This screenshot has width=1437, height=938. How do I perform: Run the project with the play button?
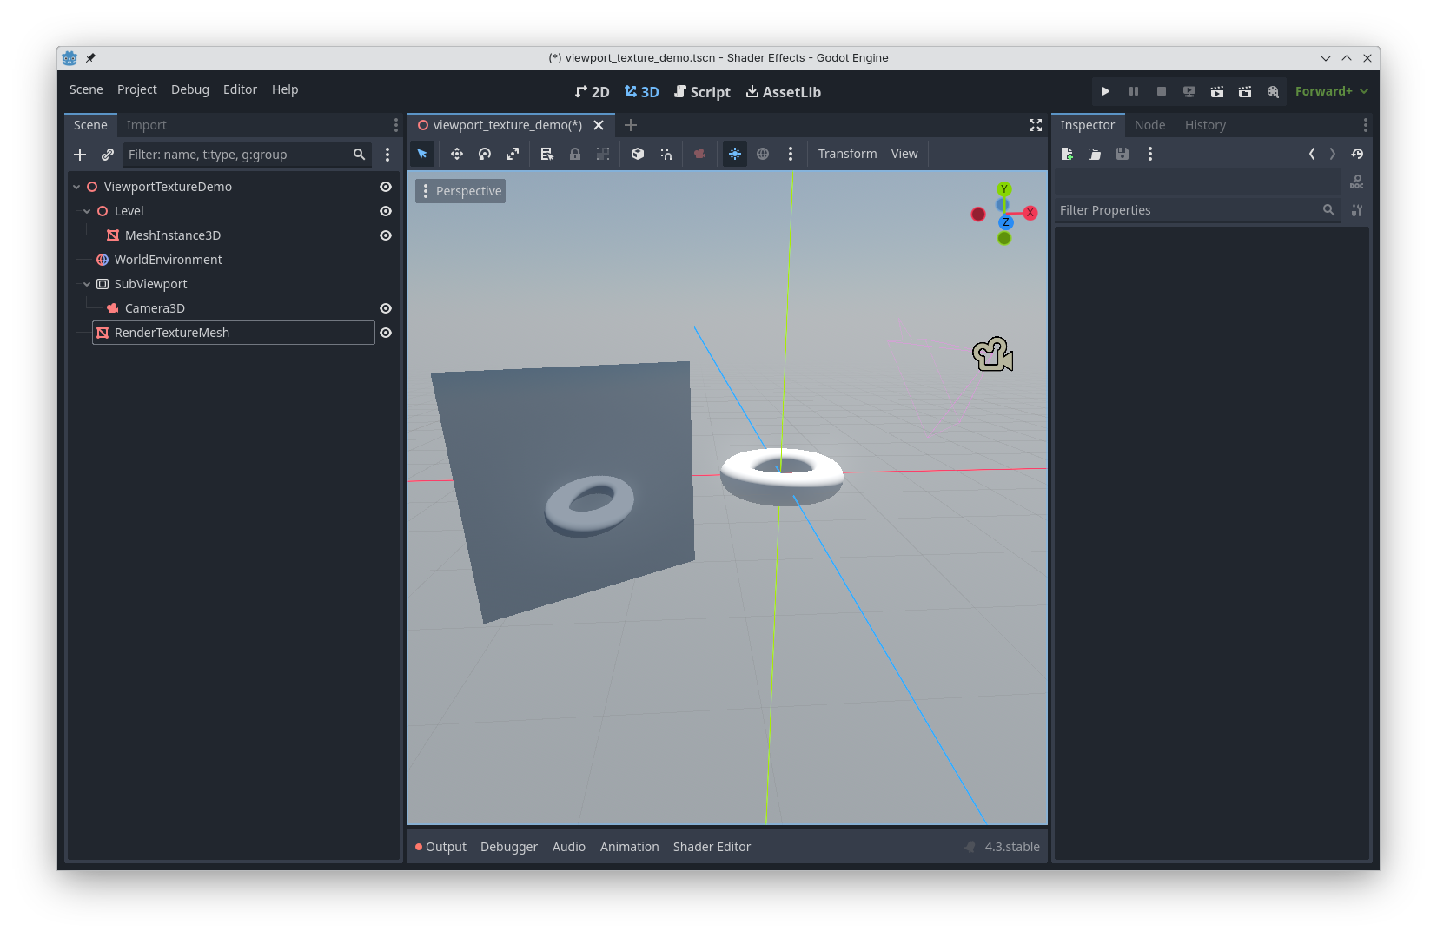[1105, 91]
